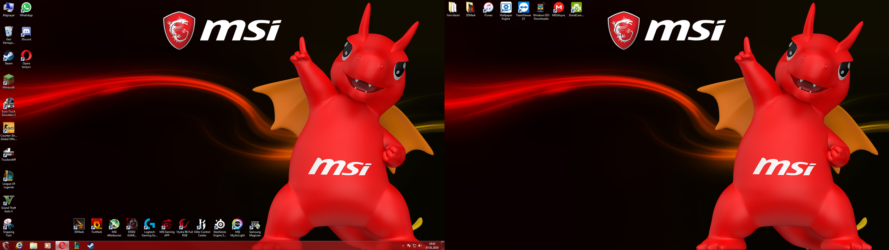Select the MSI Gaming APP shortcut
The image size is (889, 250).
(167, 227)
